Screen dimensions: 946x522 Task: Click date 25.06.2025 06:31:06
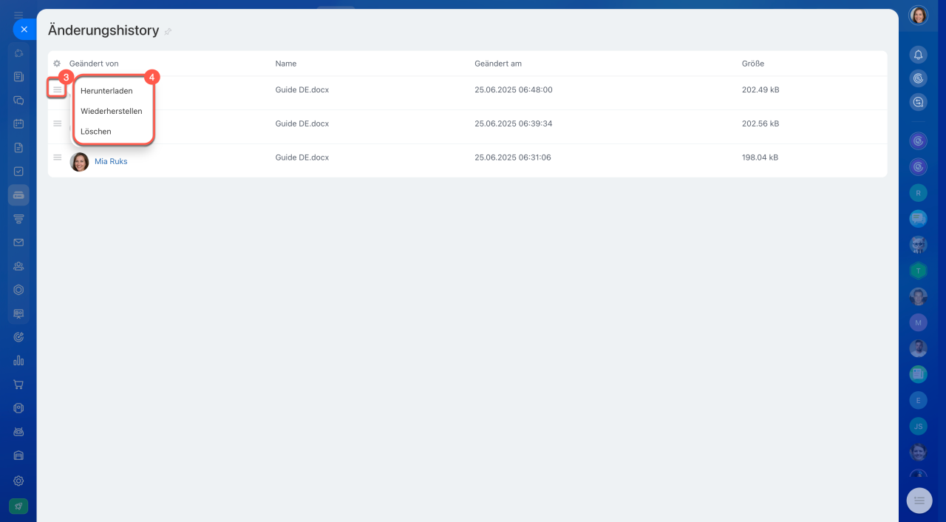click(x=513, y=157)
